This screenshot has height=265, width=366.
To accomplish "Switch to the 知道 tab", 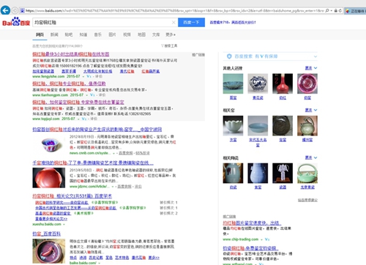I will (x=83, y=34).
